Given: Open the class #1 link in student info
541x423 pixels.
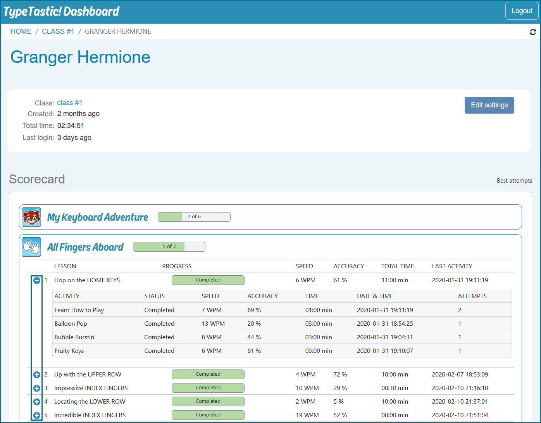Looking at the screenshot, I should pyautogui.click(x=70, y=103).
